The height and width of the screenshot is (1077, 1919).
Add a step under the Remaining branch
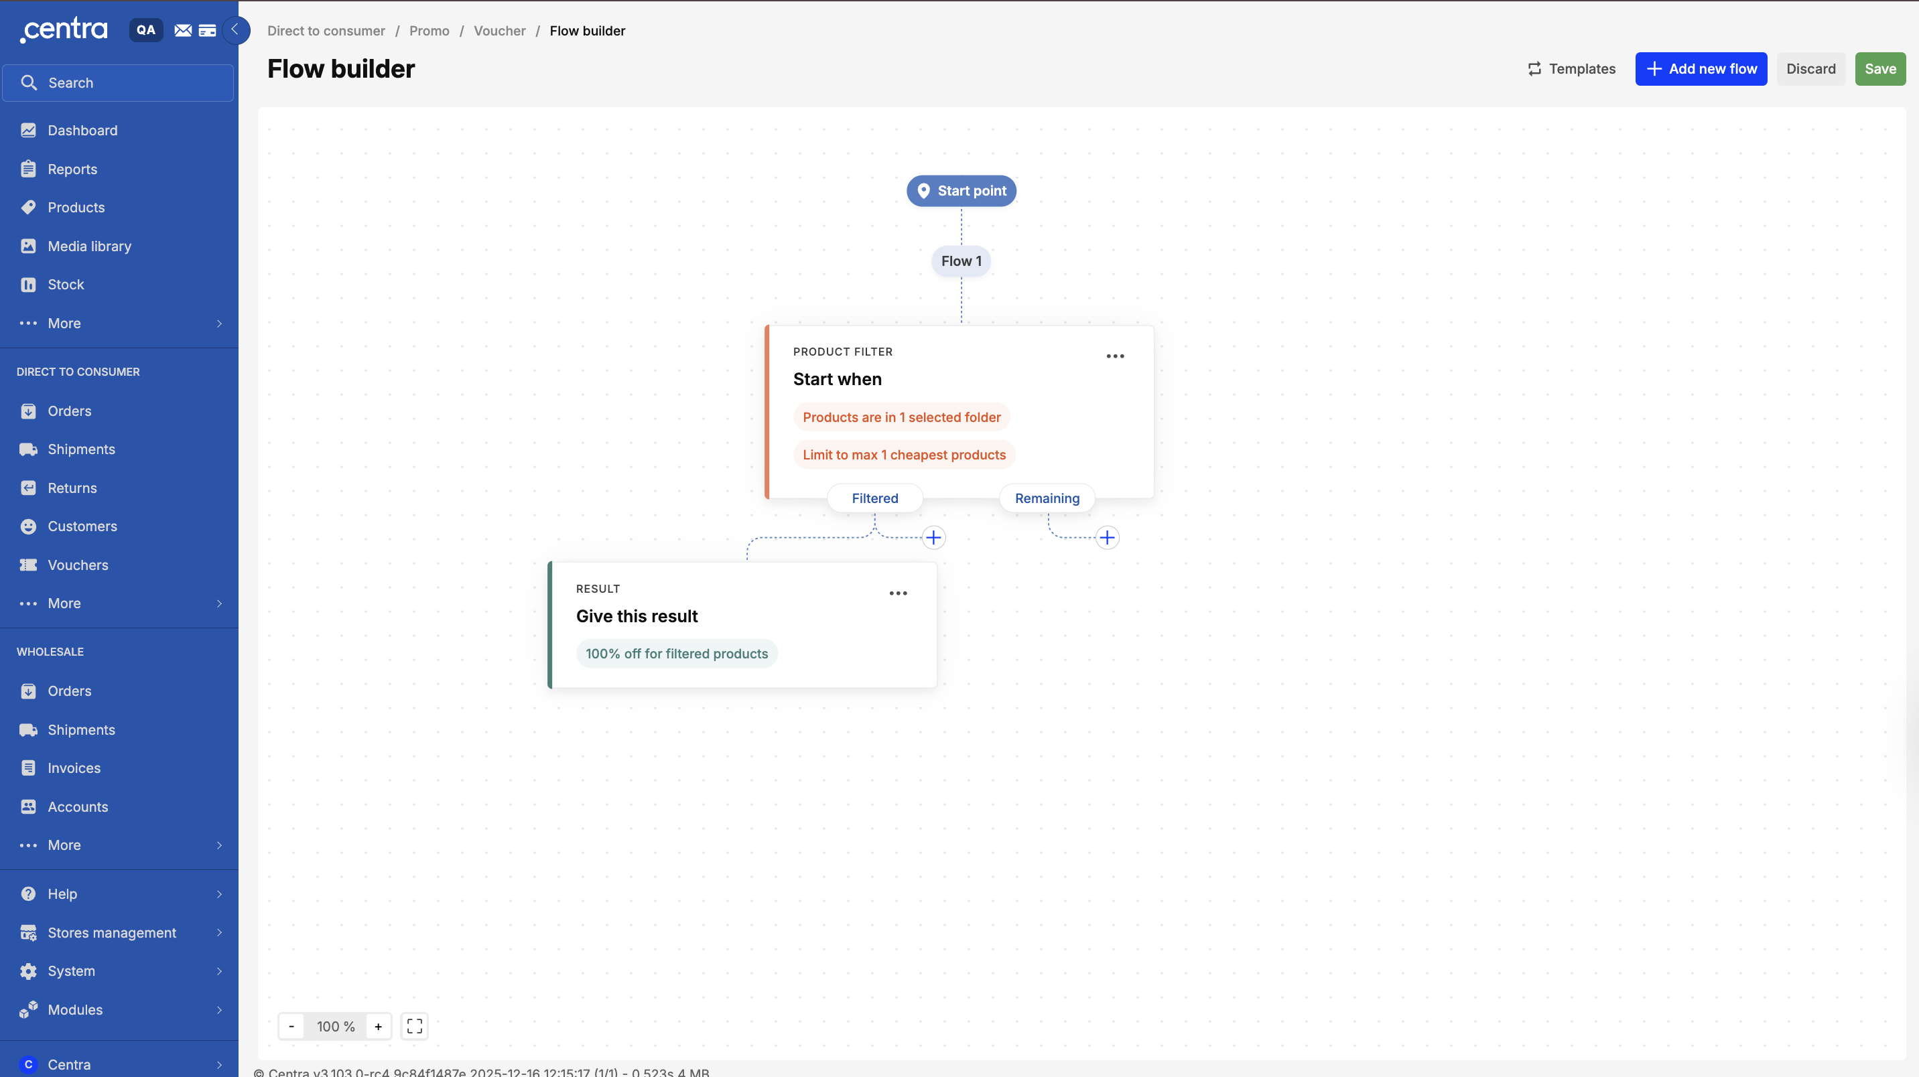click(1107, 538)
